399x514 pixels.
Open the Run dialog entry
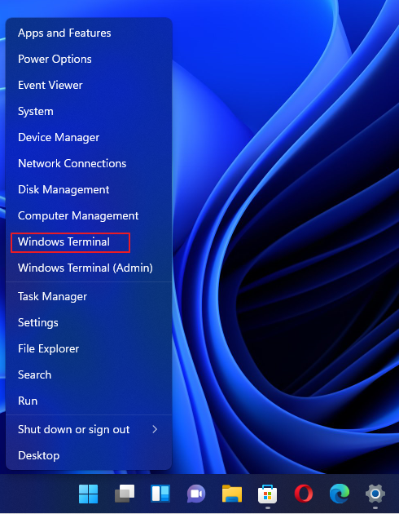click(89, 401)
